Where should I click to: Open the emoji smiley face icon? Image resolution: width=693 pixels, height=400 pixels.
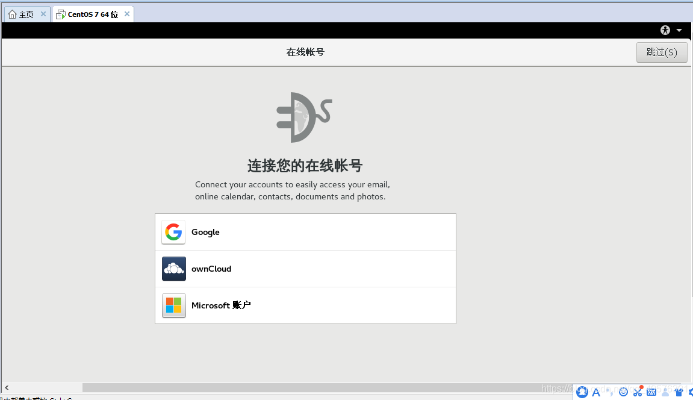(x=624, y=392)
